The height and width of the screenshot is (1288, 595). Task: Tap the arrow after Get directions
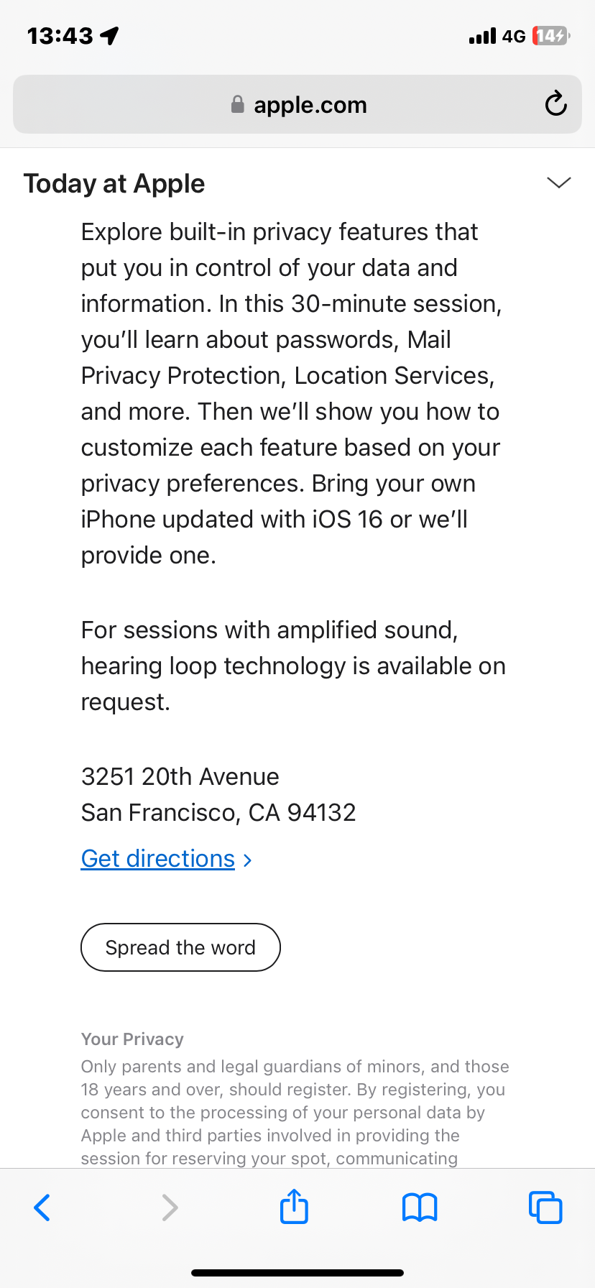tap(248, 860)
